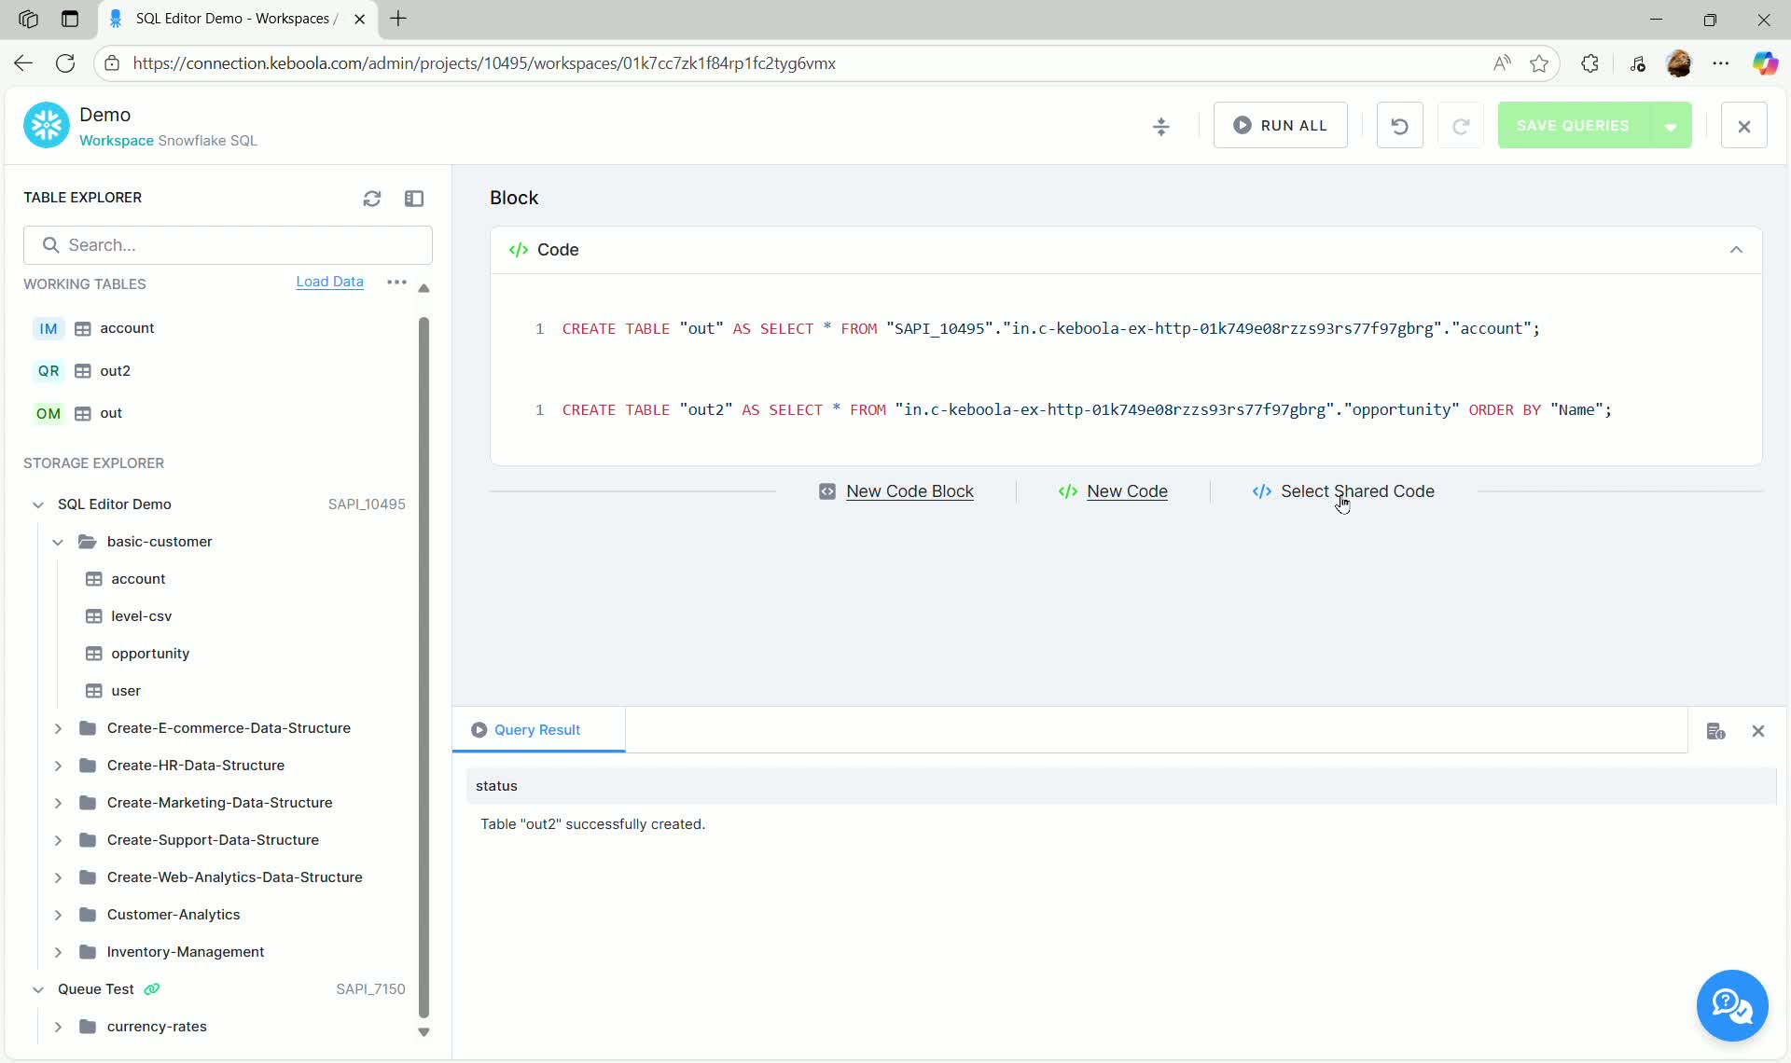Open the working tables overflow menu (three dots)
The image size is (1791, 1063).
click(x=396, y=283)
